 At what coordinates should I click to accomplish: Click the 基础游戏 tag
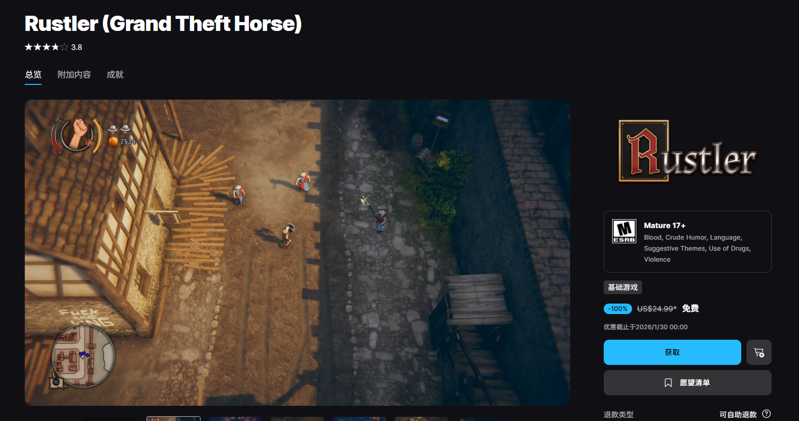623,287
